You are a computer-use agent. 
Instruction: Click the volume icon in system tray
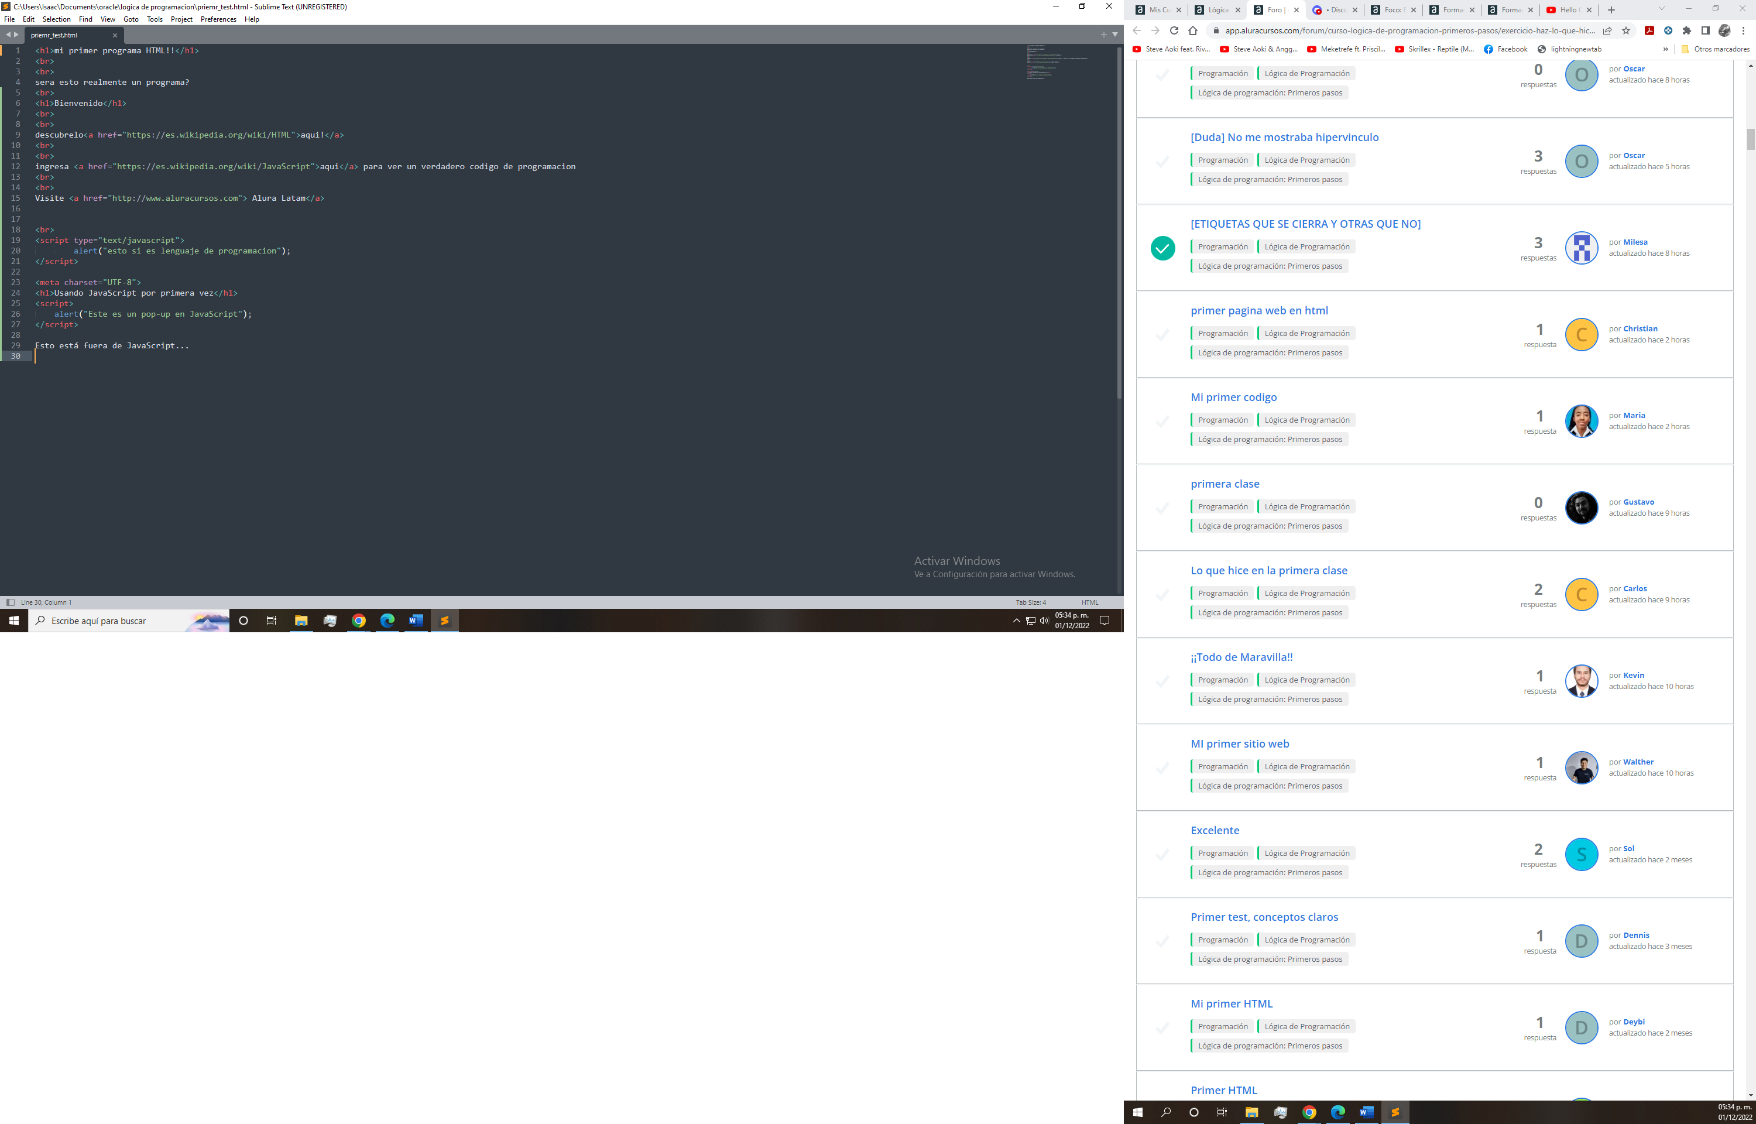pyautogui.click(x=1044, y=621)
